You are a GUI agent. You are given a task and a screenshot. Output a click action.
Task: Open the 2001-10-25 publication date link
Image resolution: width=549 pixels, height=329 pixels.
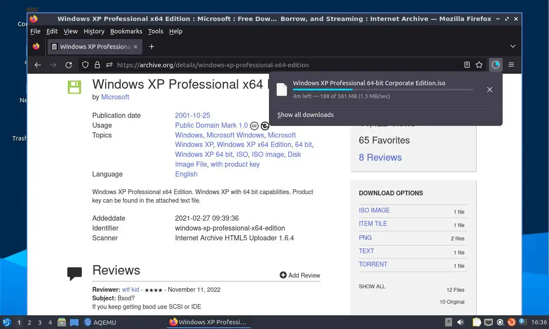193,116
